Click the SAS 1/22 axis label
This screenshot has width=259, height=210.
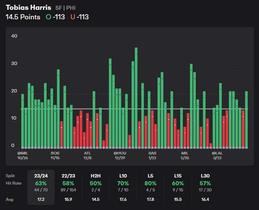tap(152, 155)
